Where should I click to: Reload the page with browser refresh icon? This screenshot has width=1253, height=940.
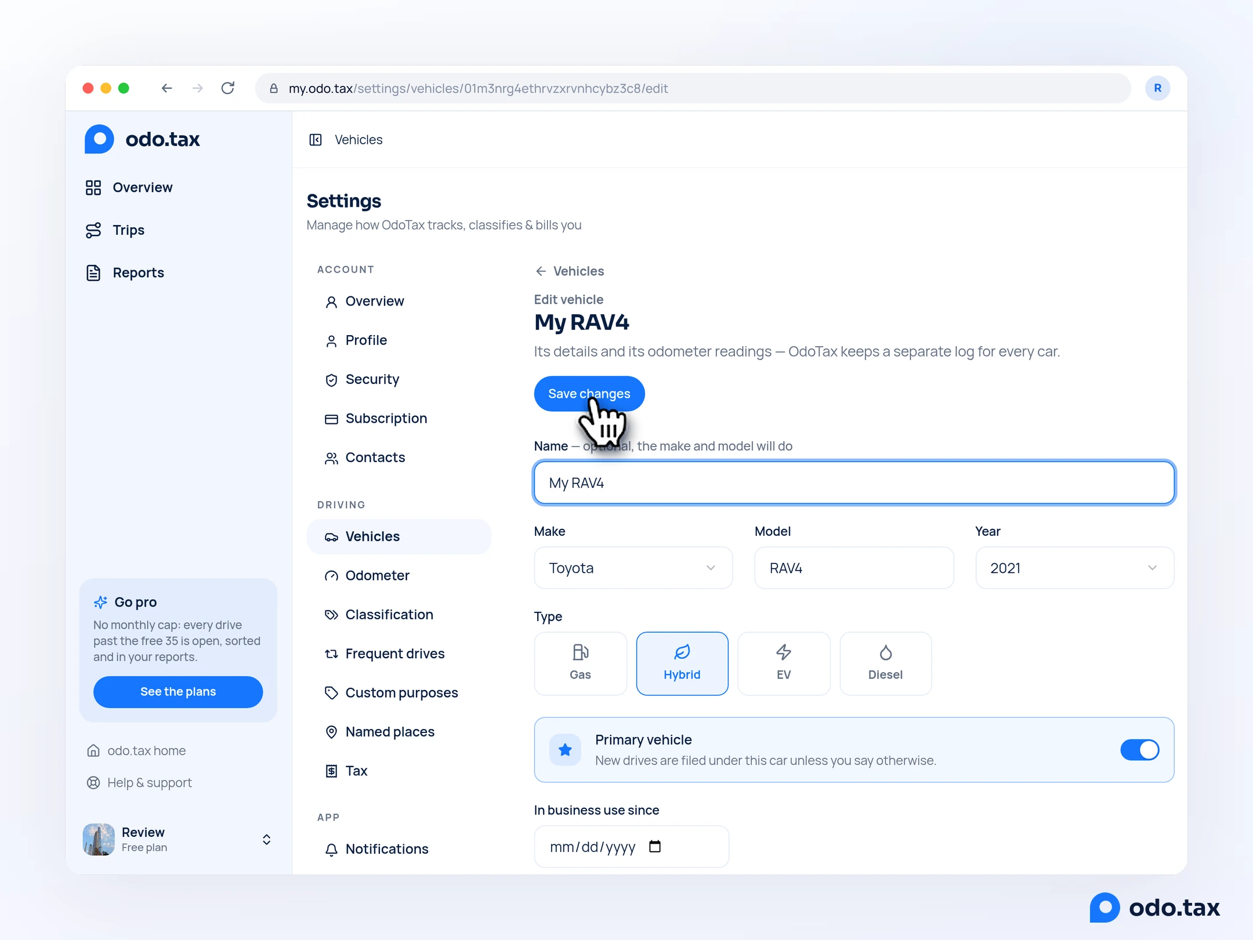228,88
